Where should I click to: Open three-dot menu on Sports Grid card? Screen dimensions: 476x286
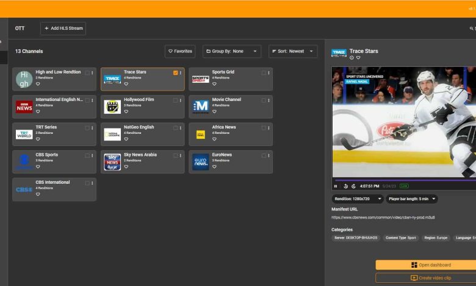pos(269,72)
